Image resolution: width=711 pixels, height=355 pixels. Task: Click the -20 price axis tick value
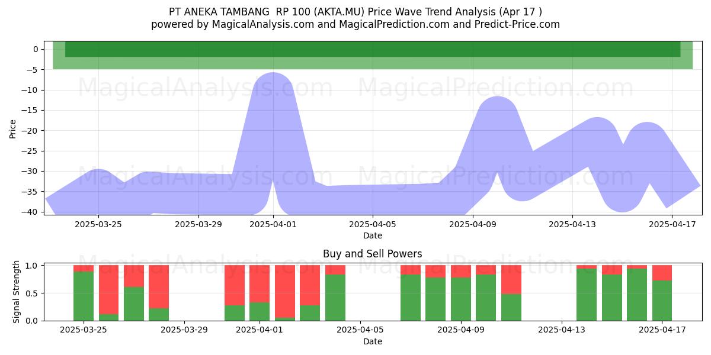point(31,131)
